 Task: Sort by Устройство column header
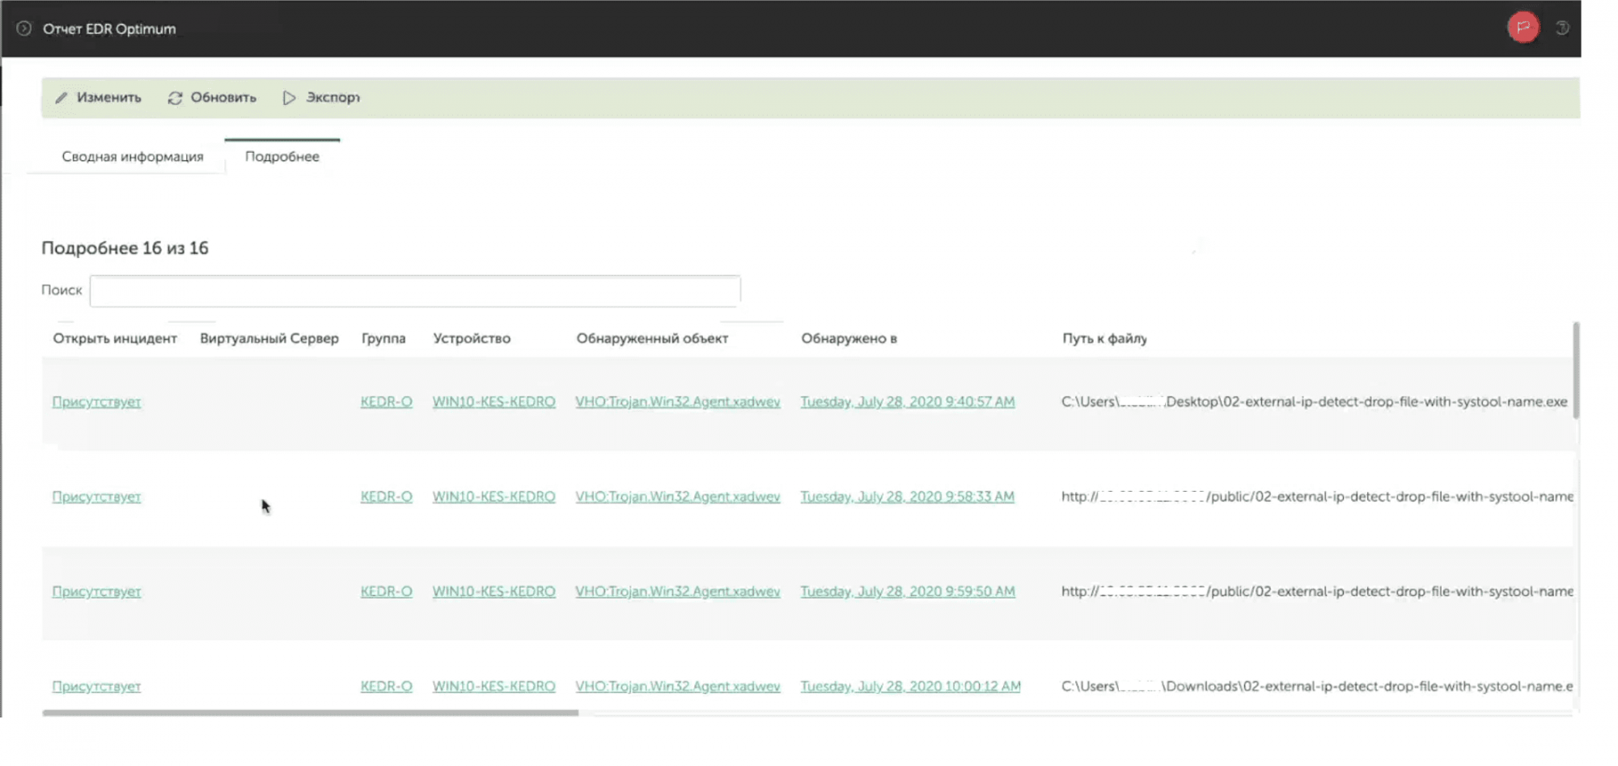472,338
